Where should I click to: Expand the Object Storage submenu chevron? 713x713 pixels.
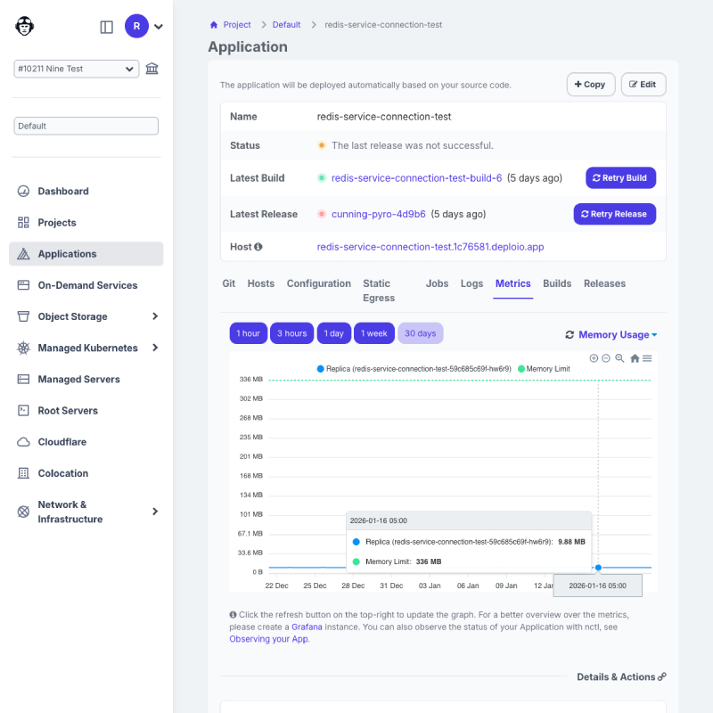point(155,316)
